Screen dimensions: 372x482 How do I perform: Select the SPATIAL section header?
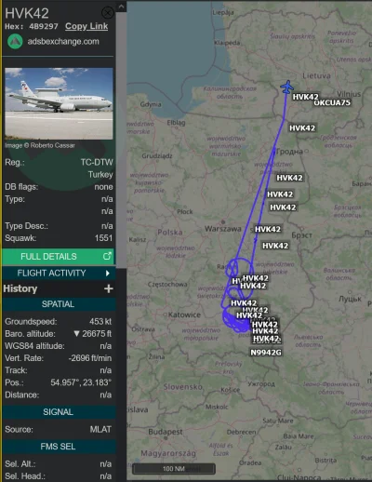(59, 304)
